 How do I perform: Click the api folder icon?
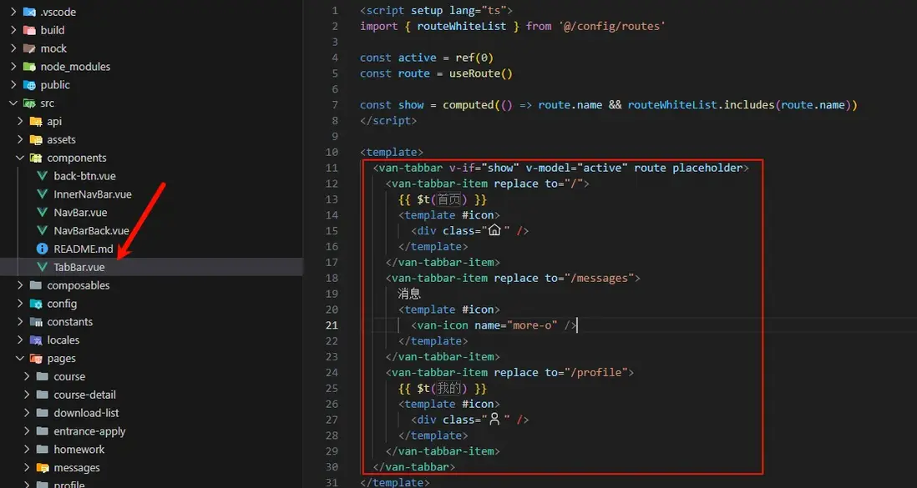36,121
